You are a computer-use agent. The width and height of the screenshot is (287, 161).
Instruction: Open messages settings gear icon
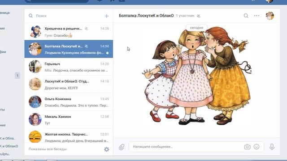(107, 149)
